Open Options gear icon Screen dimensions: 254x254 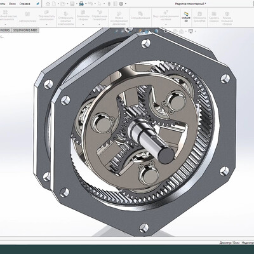tap(121, 4)
